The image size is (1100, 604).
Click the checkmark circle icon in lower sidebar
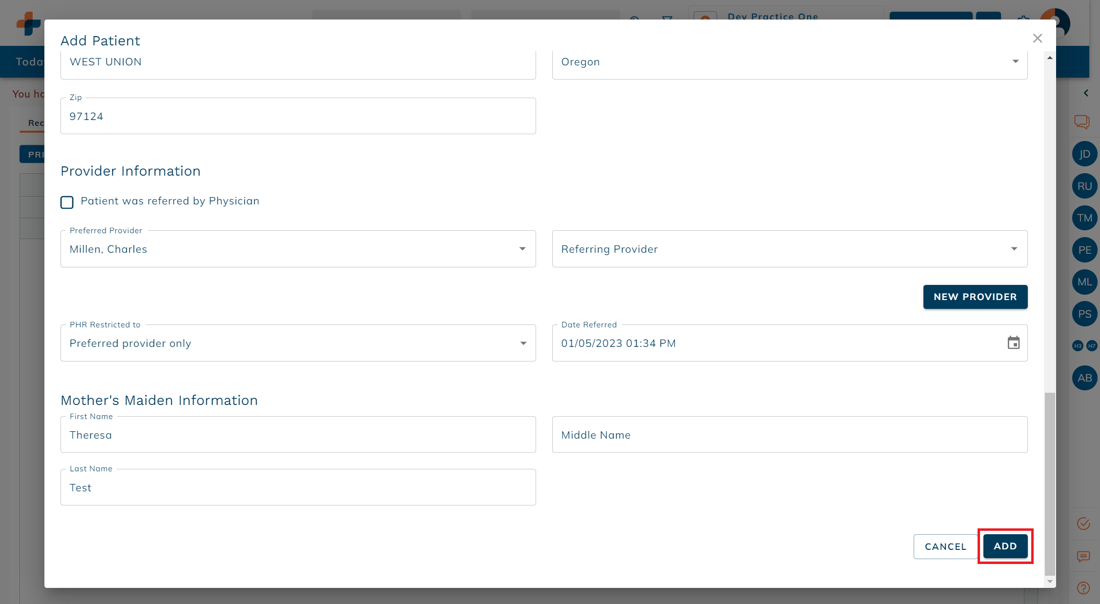pos(1083,523)
